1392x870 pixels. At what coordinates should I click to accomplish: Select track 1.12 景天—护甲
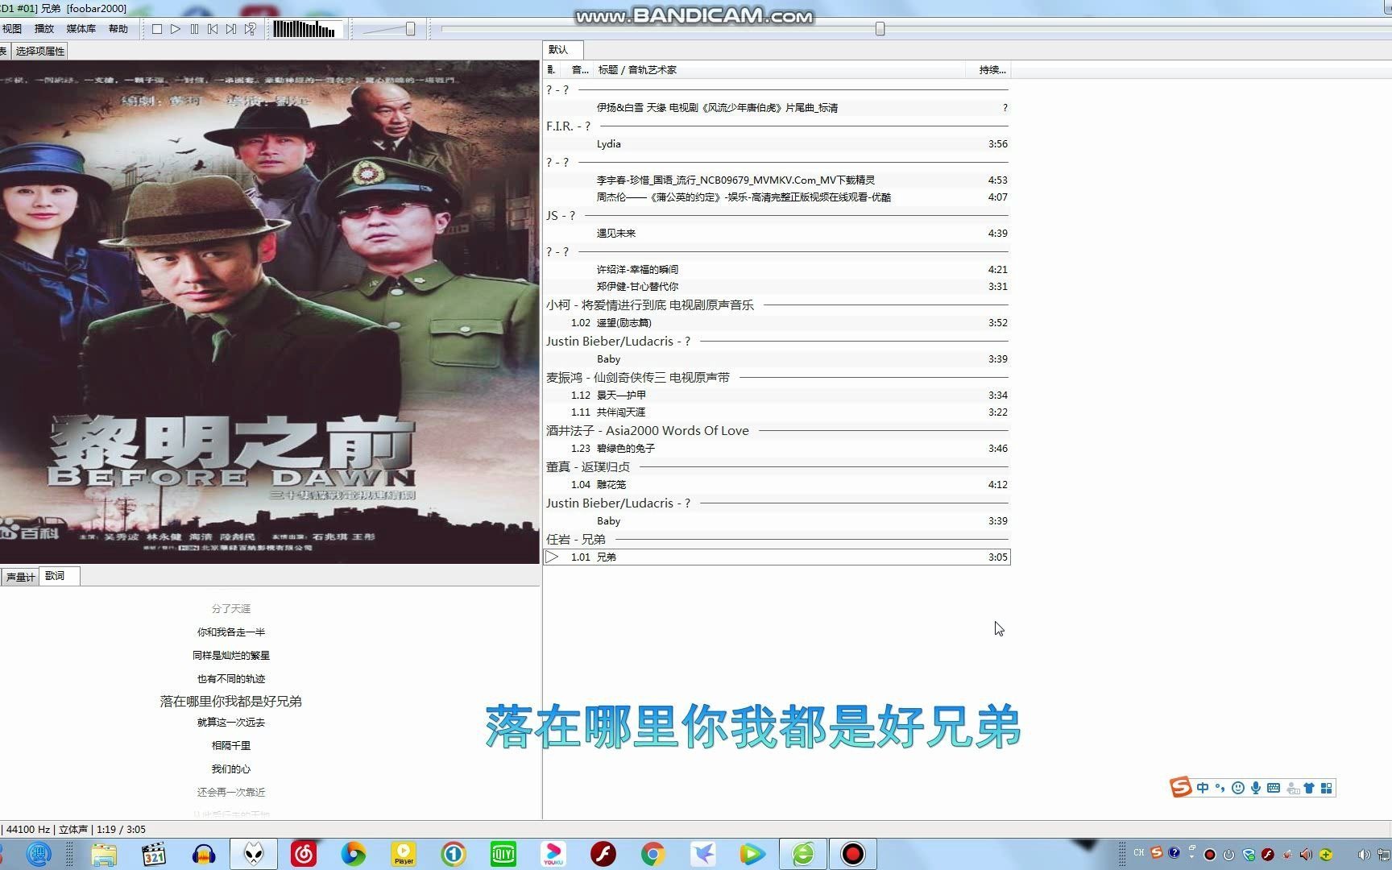(777, 396)
